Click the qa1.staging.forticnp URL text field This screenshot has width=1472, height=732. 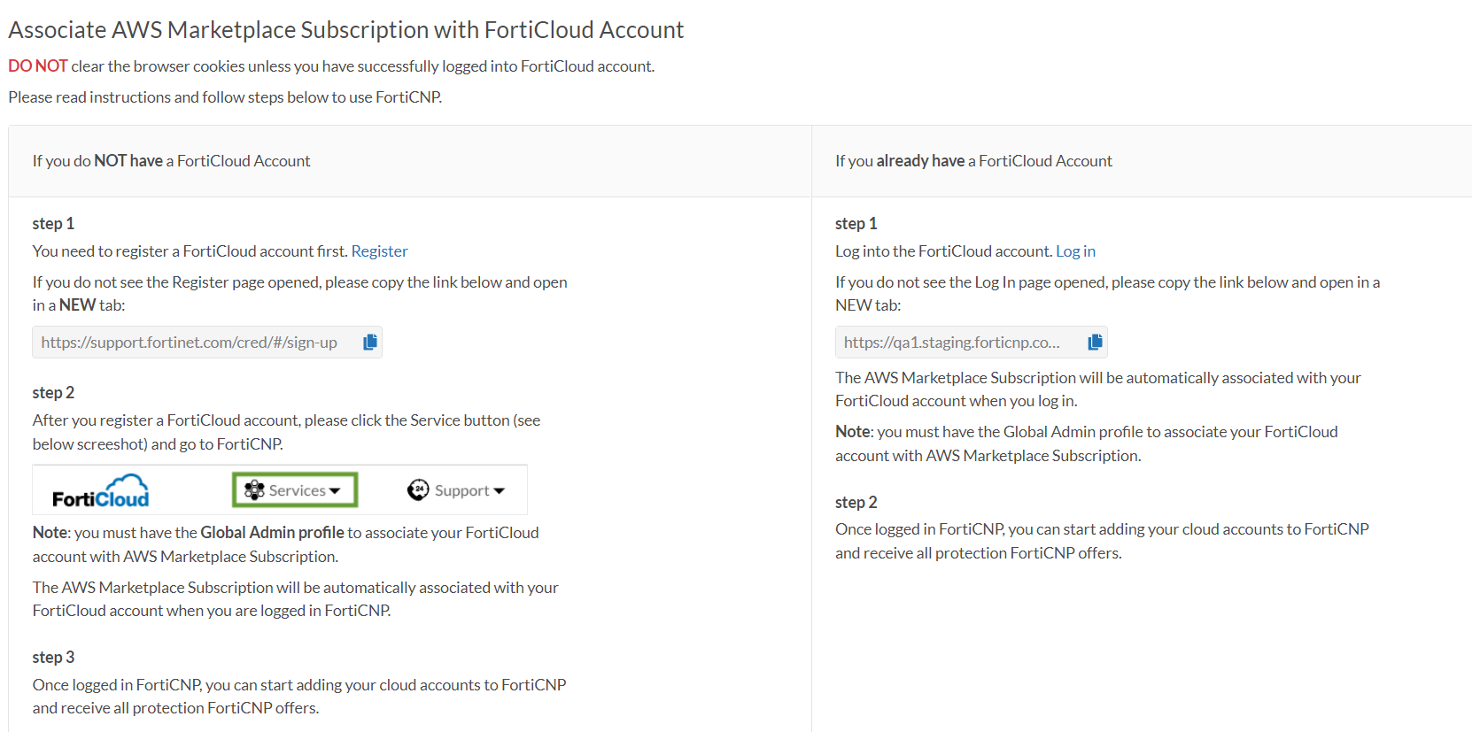(951, 343)
